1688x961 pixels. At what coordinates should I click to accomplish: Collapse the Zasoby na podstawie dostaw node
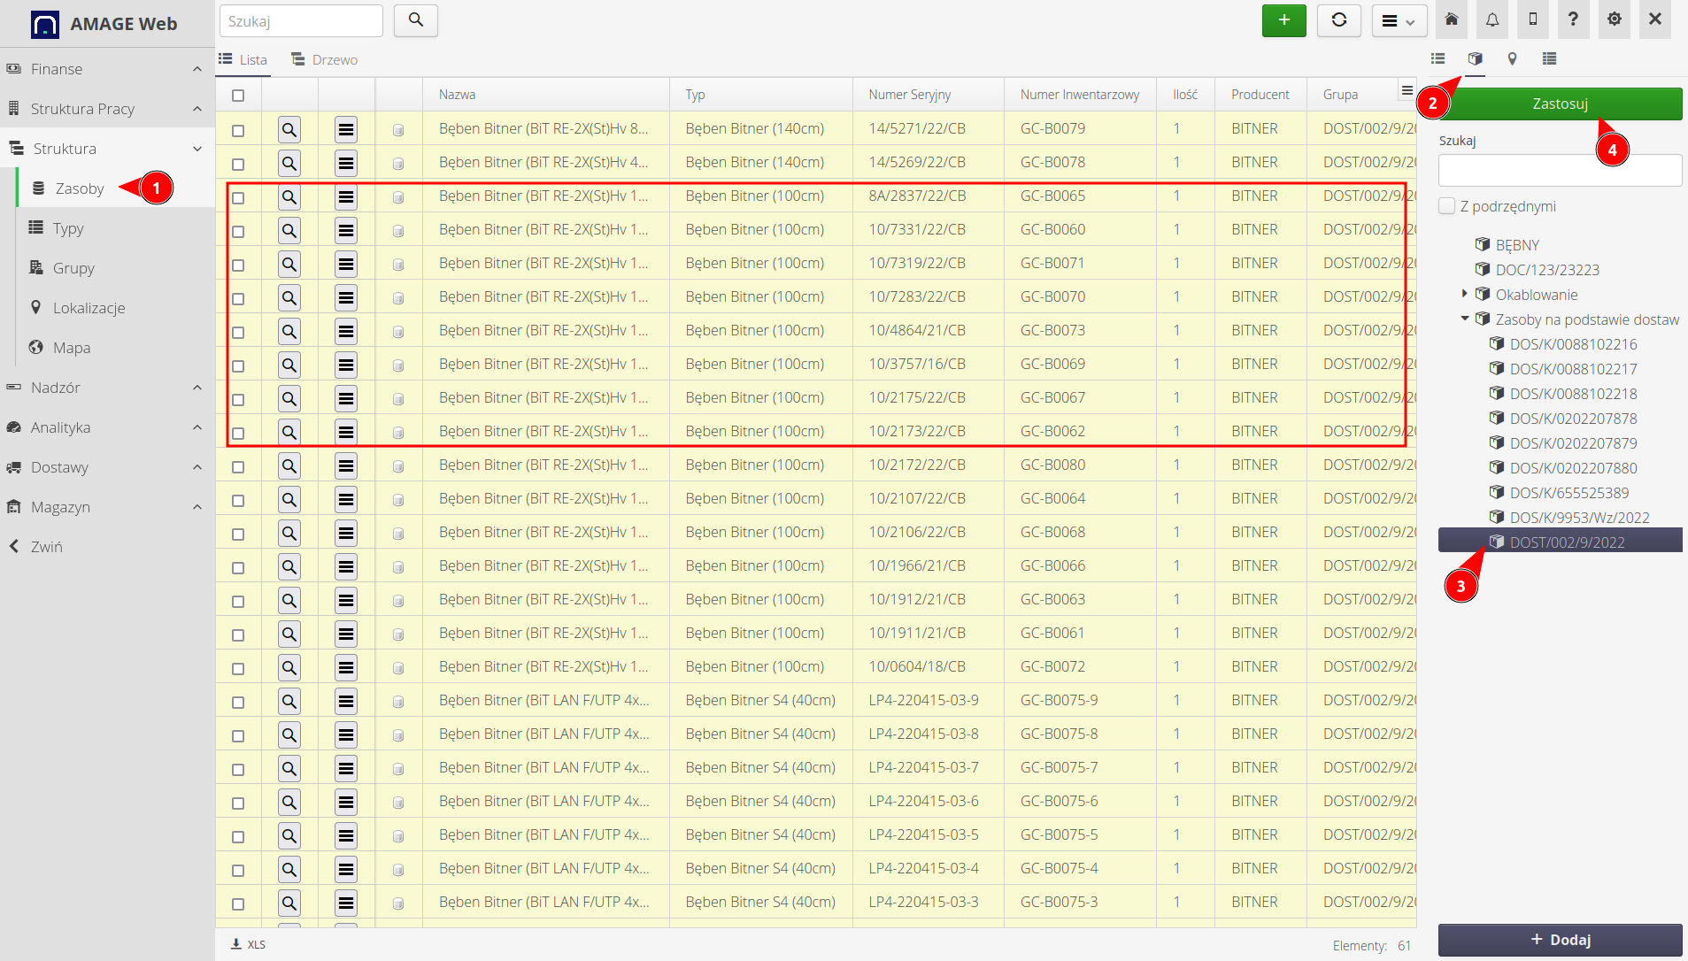(1465, 319)
